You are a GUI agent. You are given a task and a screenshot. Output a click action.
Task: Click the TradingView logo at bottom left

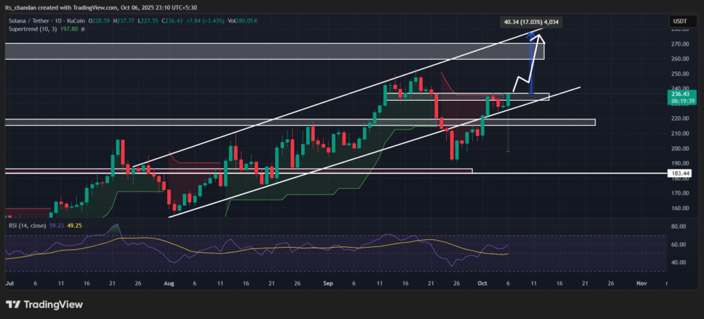click(x=45, y=304)
